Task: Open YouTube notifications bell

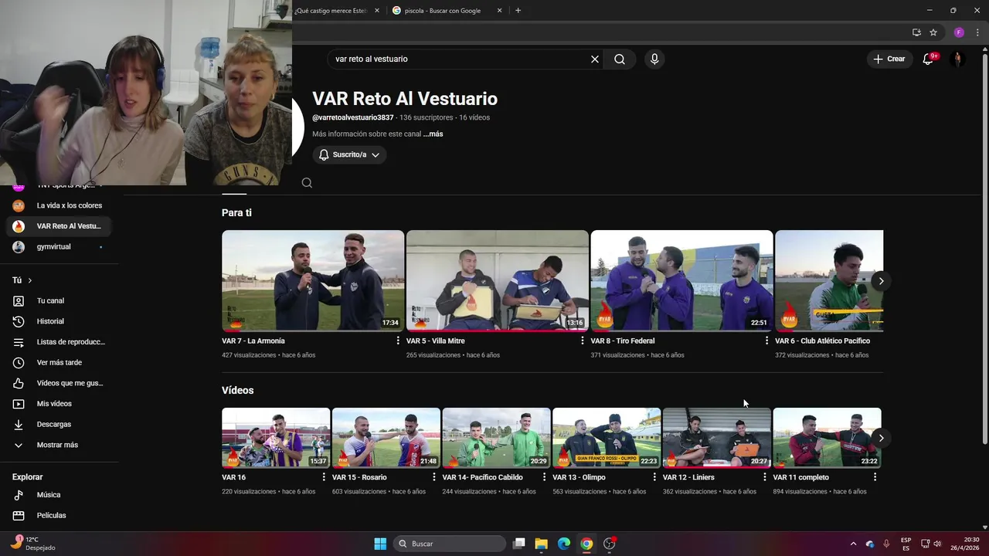Action: pyautogui.click(x=929, y=59)
